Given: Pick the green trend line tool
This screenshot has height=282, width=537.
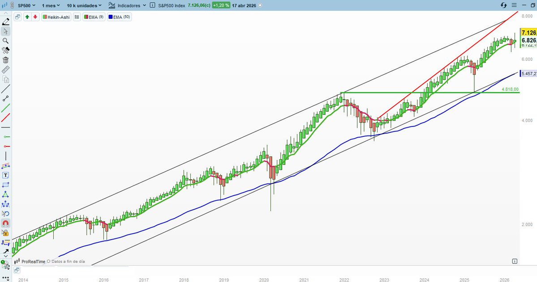Looking at the screenshot, I should tap(5, 108).
